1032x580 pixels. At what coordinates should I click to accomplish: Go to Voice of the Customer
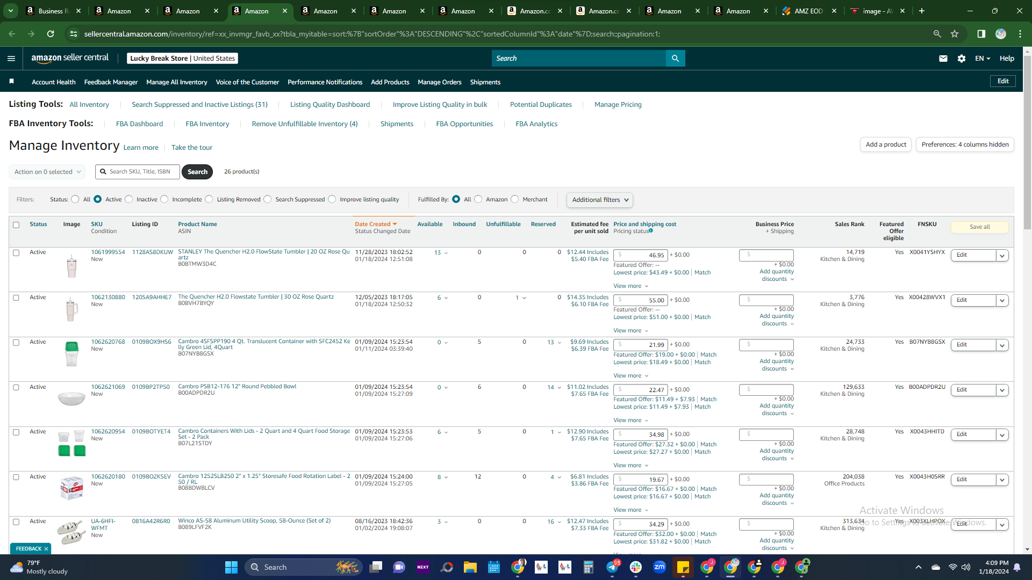[247, 82]
